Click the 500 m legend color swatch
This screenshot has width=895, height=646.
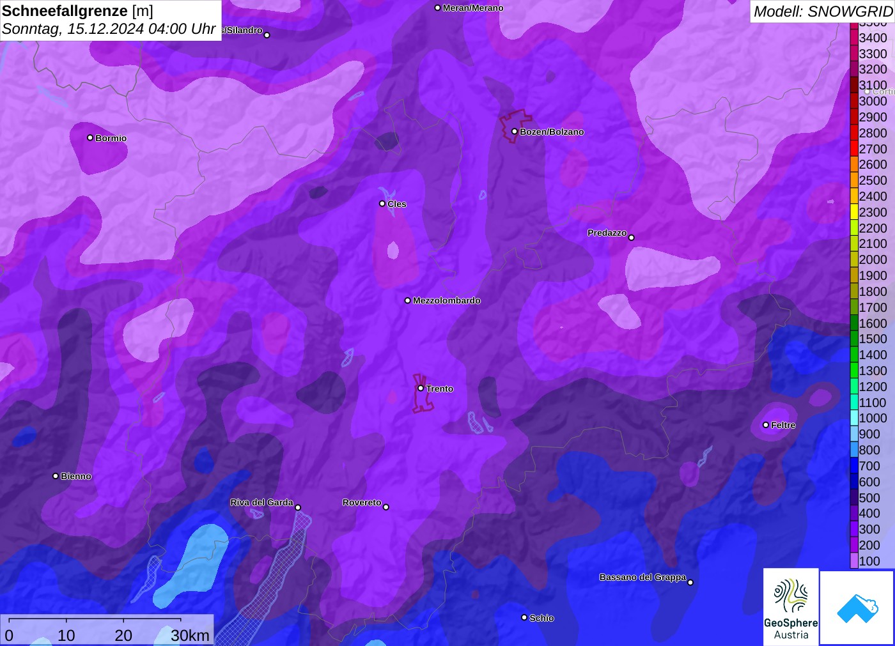click(x=854, y=498)
